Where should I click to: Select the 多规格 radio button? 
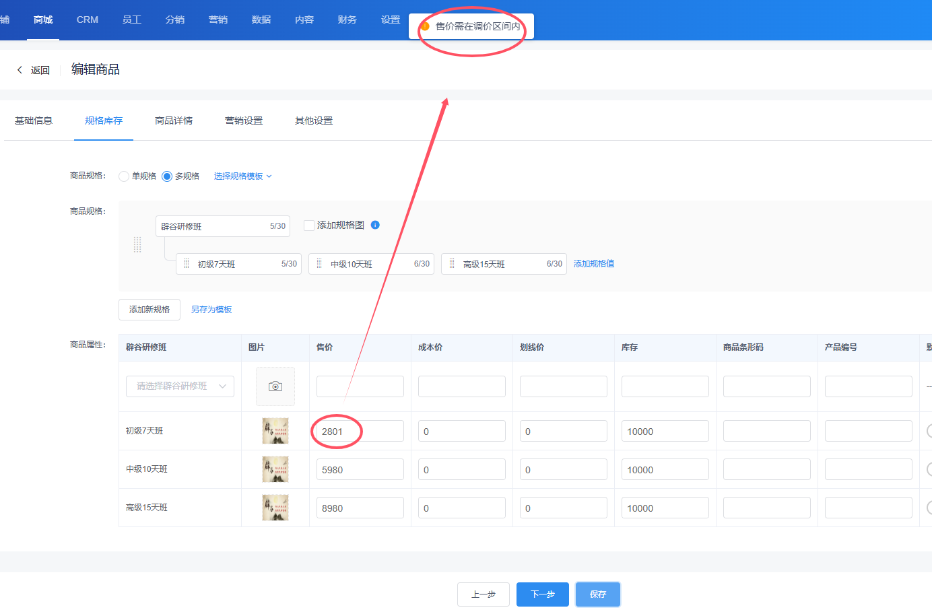(167, 176)
